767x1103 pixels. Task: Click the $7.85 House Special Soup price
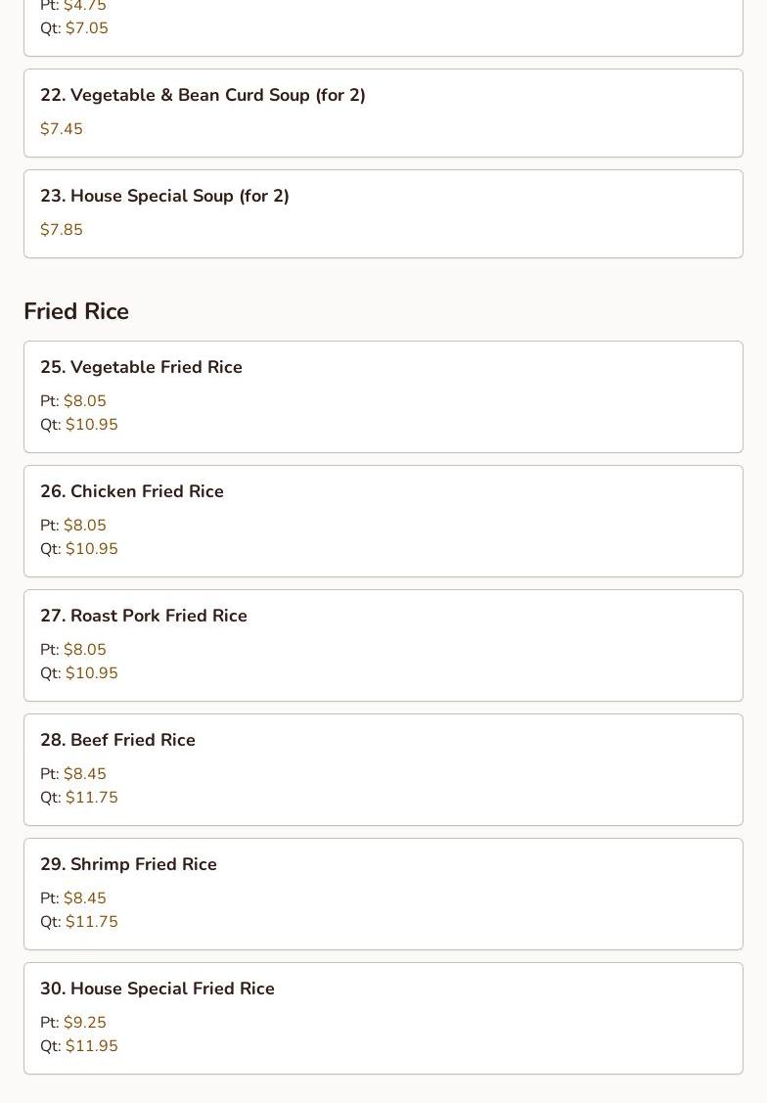pyautogui.click(x=62, y=230)
